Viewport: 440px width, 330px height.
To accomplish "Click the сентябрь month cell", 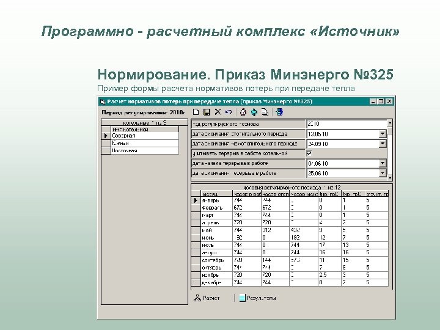I will (x=216, y=260).
